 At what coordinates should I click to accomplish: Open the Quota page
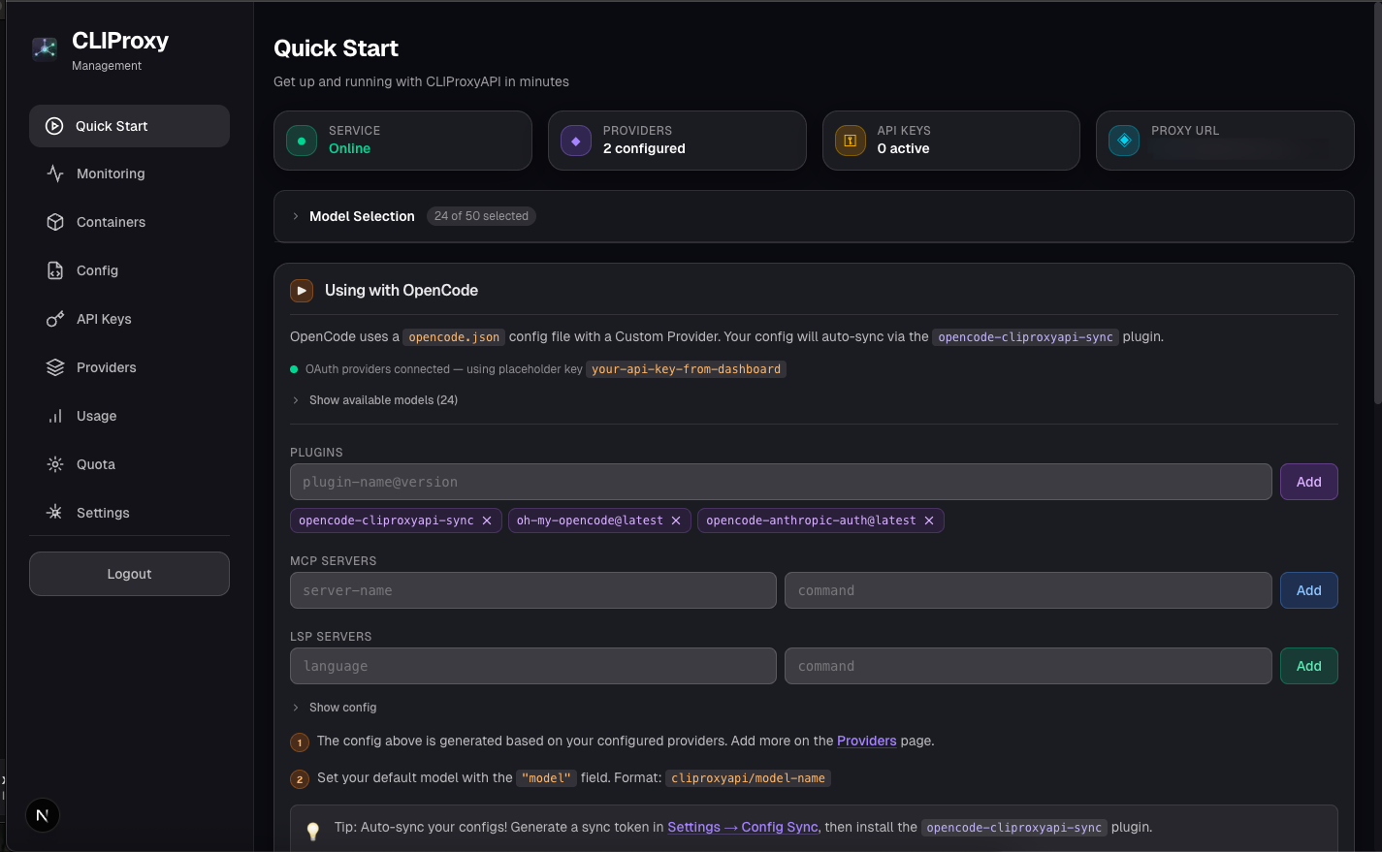click(x=129, y=464)
